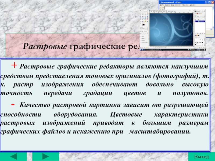Viewport: 215px width, 161px height.
Task: Go to previous slide with left arrow
Action: [x=13, y=156]
